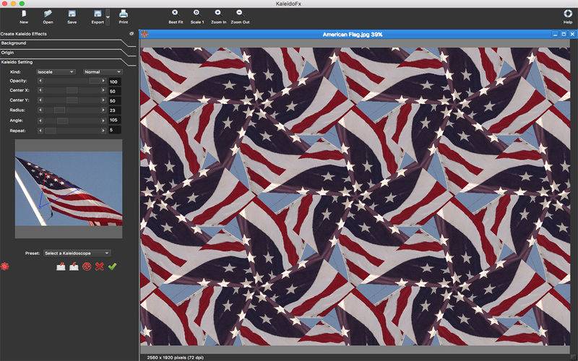
Task: Maximize the American Flag.jpg document window
Action: click(564, 34)
